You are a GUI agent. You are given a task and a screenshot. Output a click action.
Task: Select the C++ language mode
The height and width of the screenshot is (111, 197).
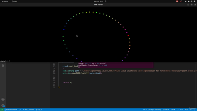[182, 110]
